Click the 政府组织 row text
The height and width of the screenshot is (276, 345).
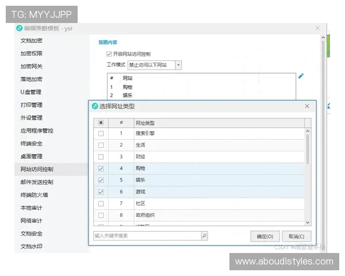tap(145, 215)
